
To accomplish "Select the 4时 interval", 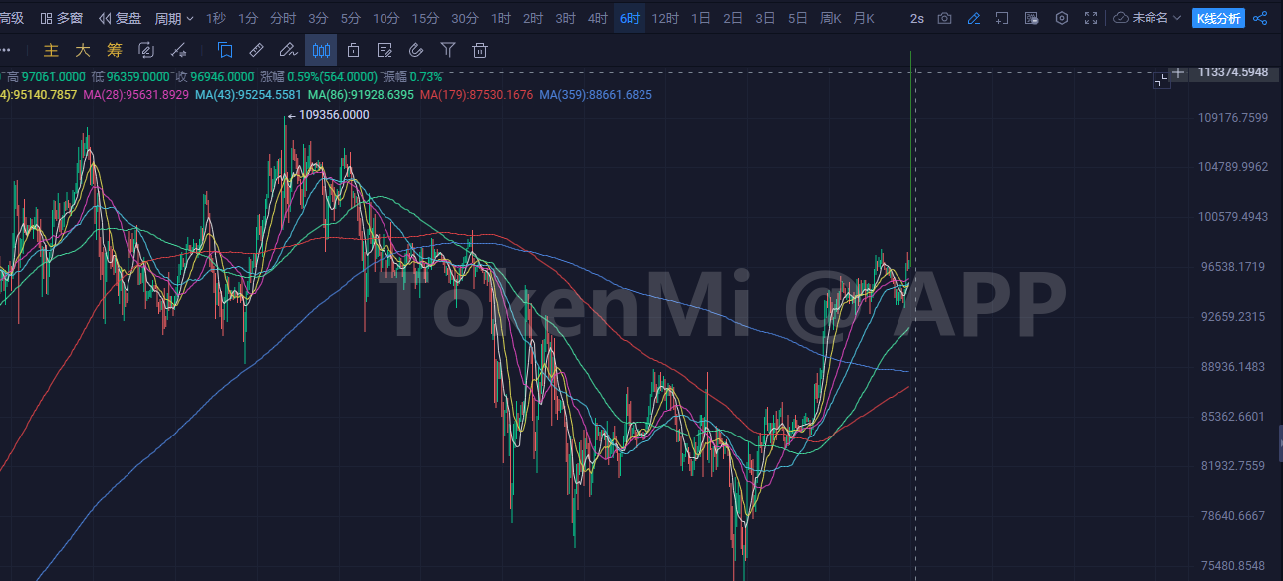I will point(597,18).
